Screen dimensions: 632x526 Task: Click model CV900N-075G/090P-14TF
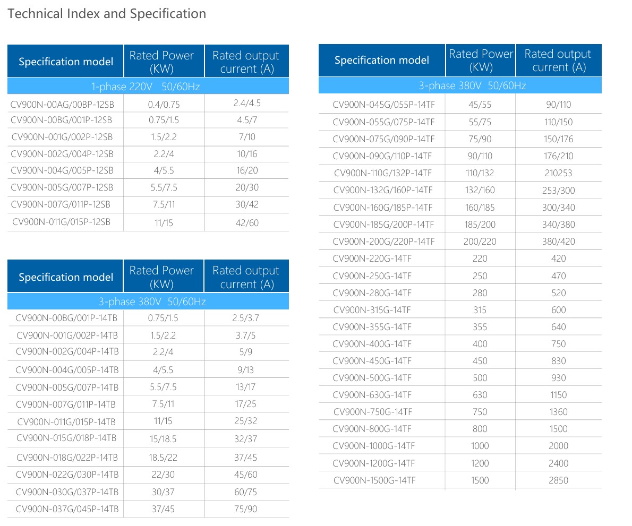tap(383, 139)
